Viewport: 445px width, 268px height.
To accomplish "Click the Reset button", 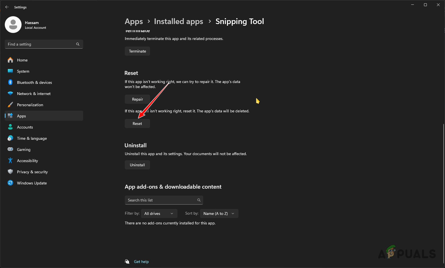I will (137, 124).
